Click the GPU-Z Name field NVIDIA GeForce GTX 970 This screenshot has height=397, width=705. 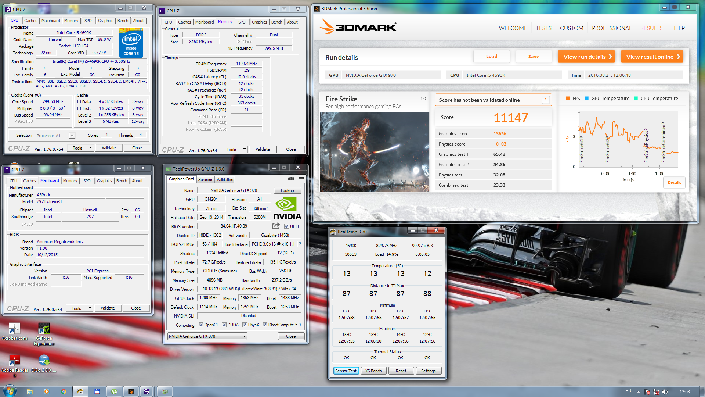[x=234, y=190]
